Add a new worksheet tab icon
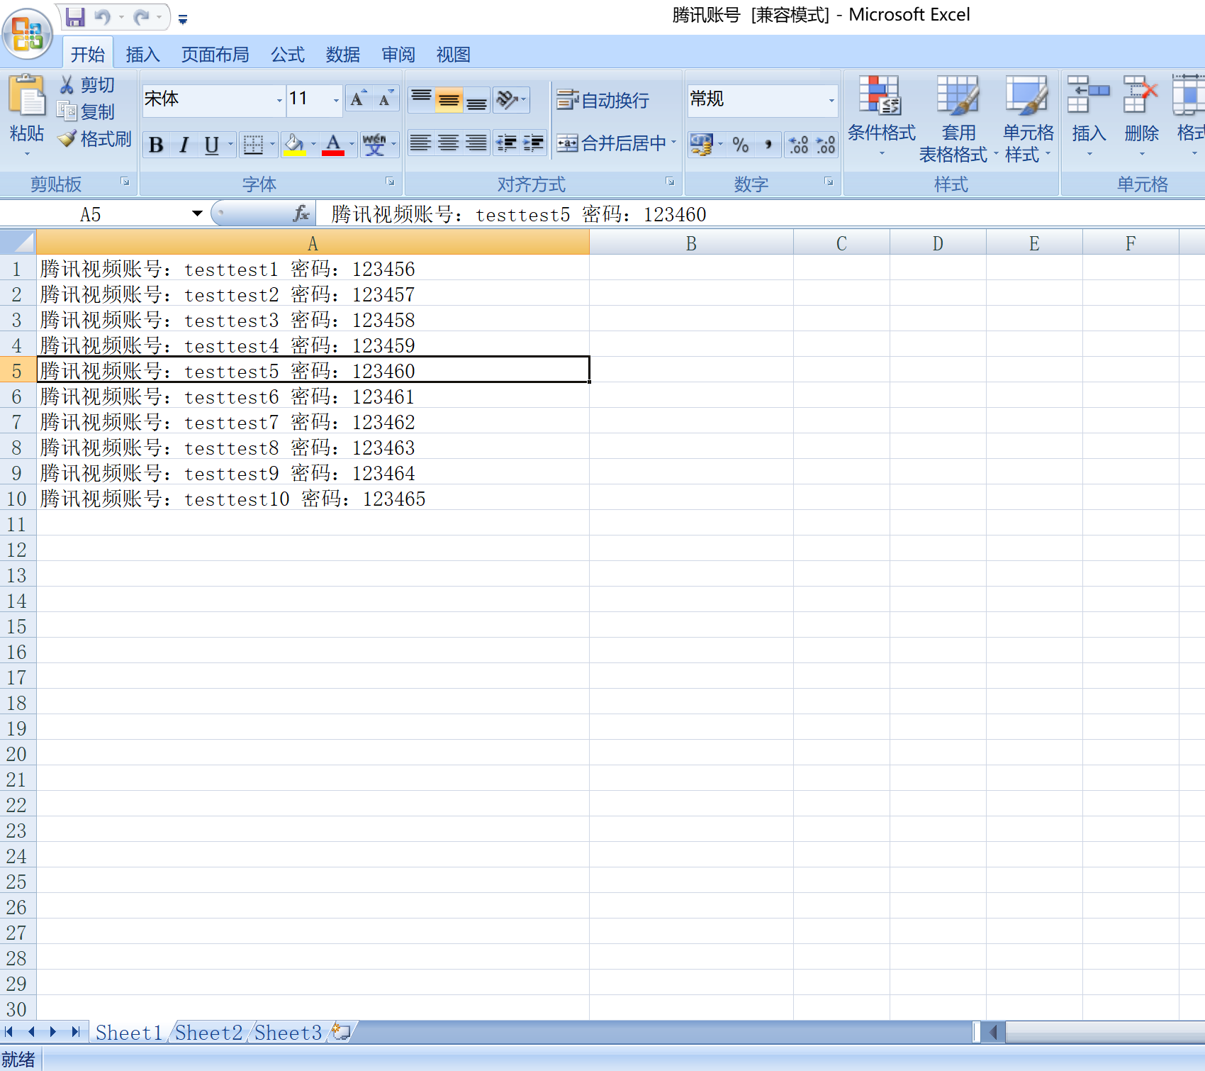 (341, 1031)
